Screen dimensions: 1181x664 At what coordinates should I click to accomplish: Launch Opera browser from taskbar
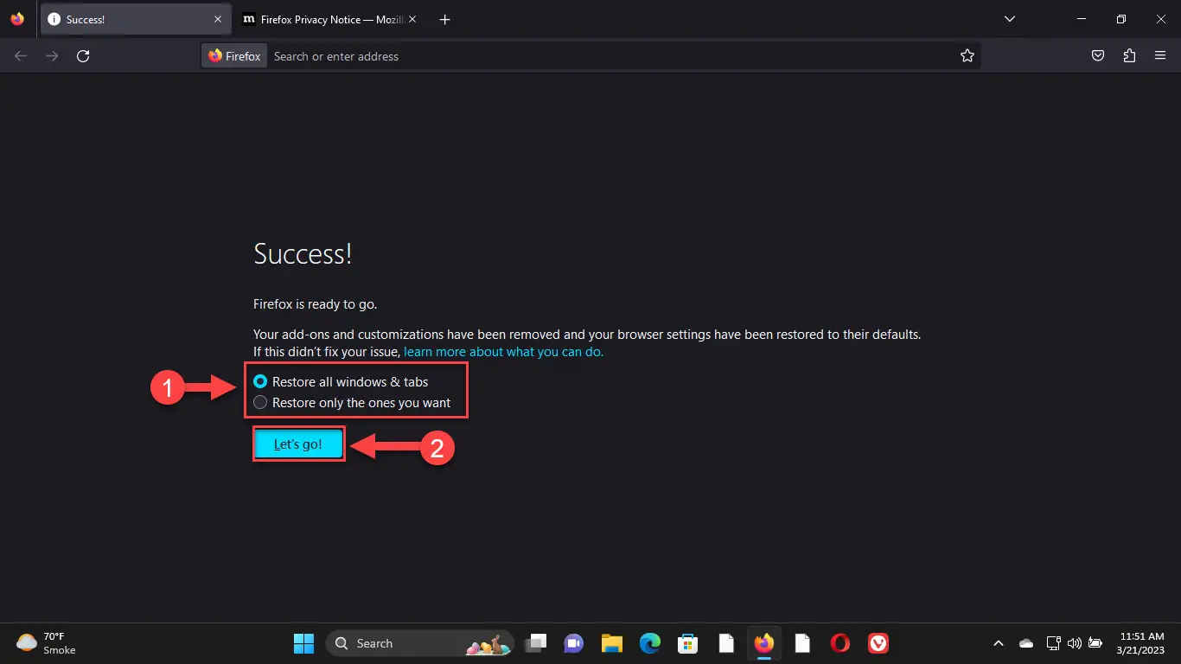839,643
